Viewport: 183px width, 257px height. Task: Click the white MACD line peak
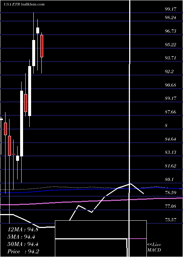point(130,184)
